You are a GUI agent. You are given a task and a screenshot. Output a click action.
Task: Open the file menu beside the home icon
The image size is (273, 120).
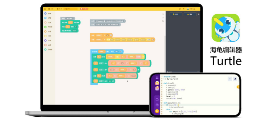tap(52, 9)
